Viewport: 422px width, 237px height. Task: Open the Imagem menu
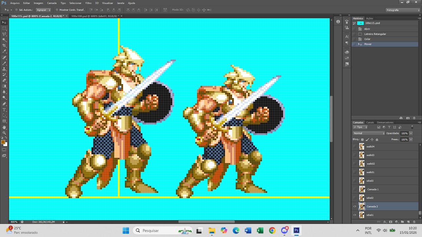click(x=38, y=3)
